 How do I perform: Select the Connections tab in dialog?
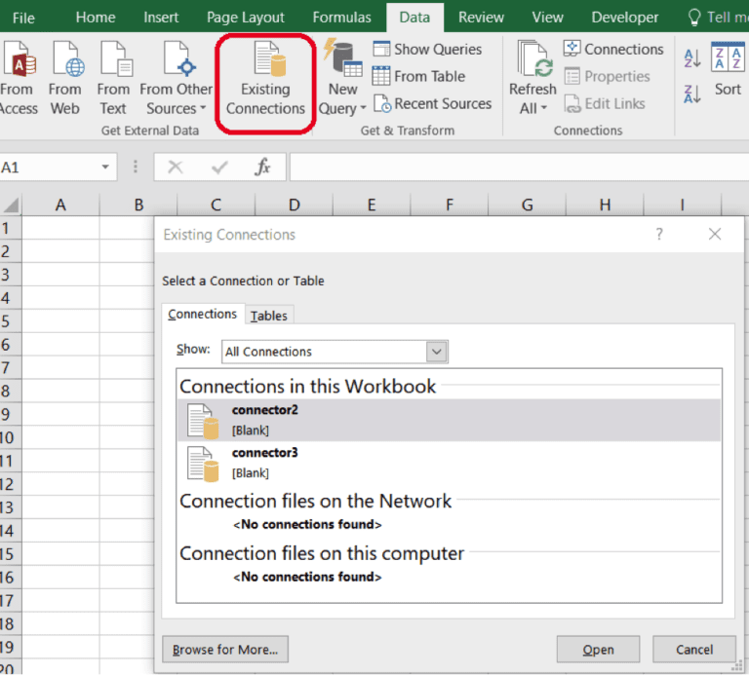point(203,314)
